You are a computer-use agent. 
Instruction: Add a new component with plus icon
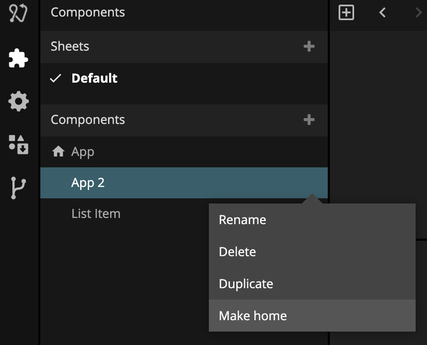click(x=309, y=120)
